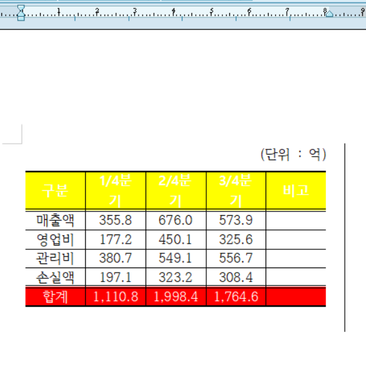Click the 손실액 row label cell
The width and height of the screenshot is (366, 366).
point(55,277)
